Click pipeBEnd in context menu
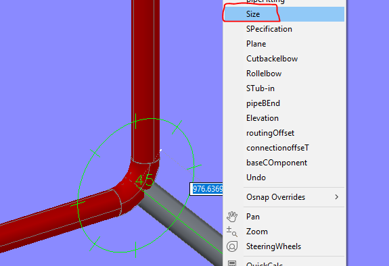This screenshot has height=266, width=389. coord(283,103)
